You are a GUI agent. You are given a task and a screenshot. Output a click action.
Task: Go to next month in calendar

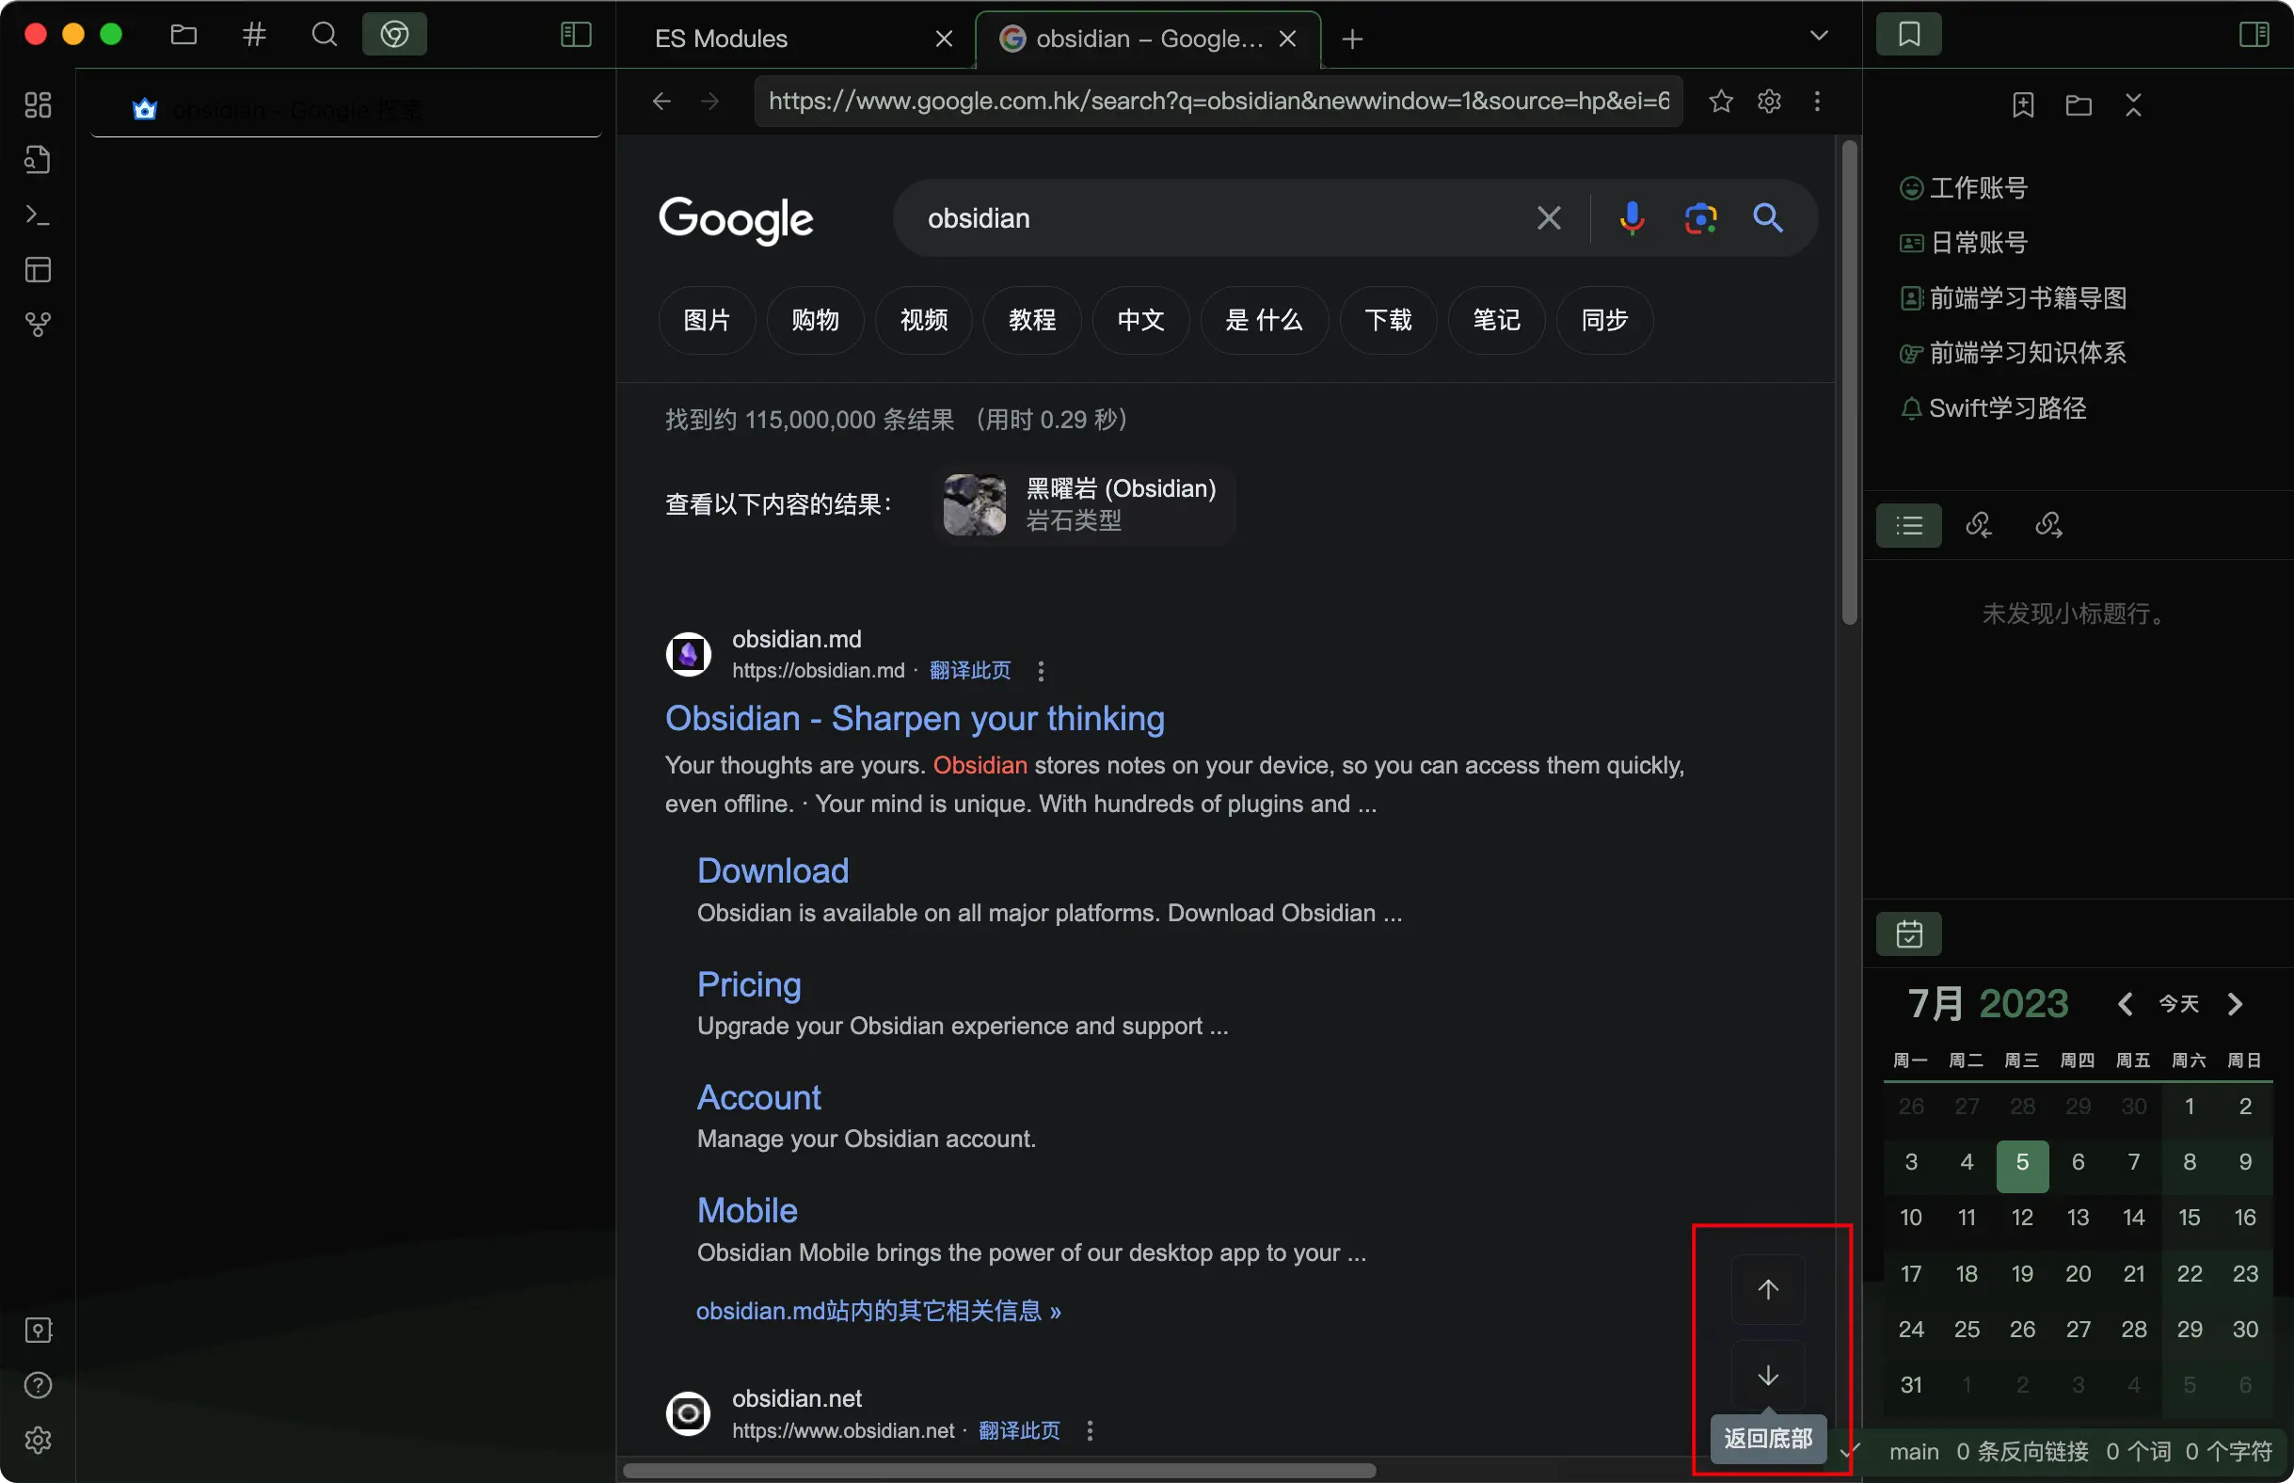[2236, 1004]
